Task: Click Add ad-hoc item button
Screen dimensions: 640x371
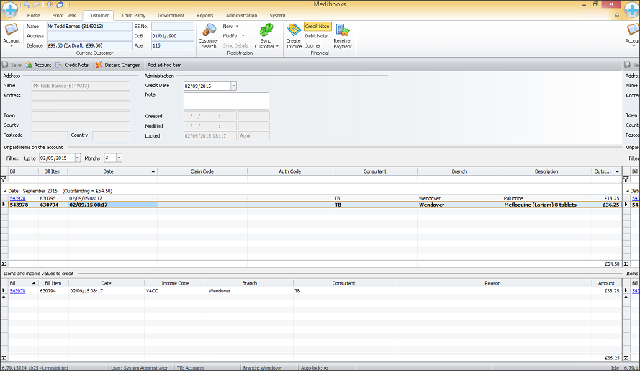Action: click(164, 65)
